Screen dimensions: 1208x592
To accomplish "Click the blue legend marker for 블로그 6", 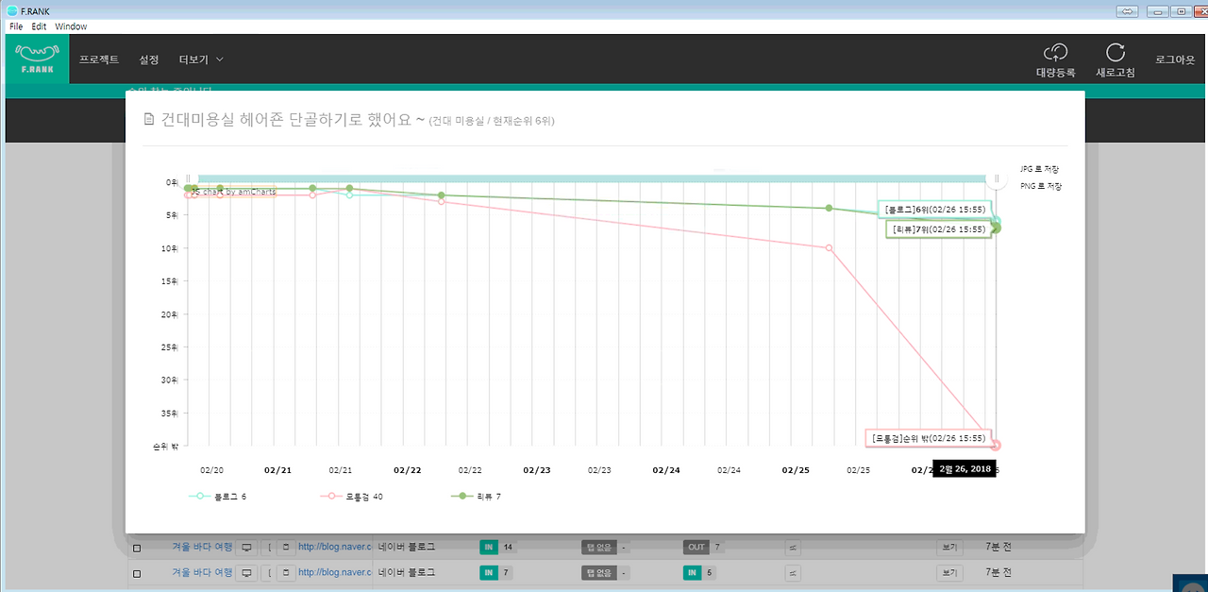I will [199, 496].
